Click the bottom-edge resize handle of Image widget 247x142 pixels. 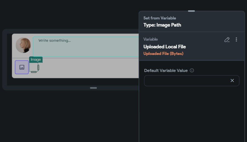(34, 72)
